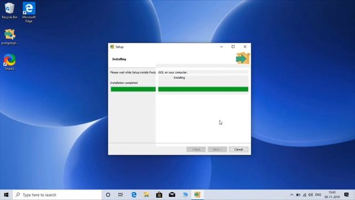
Task: Open Mail app from taskbar
Action: [172, 195]
